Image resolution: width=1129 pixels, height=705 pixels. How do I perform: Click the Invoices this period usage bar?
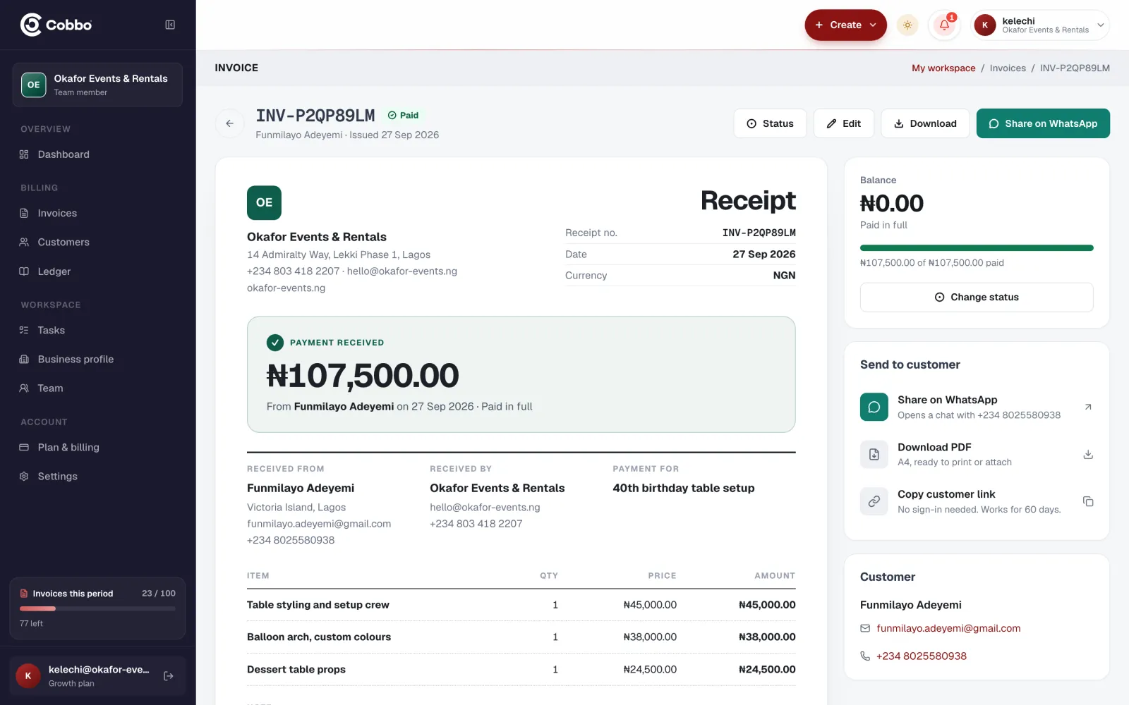97,608
